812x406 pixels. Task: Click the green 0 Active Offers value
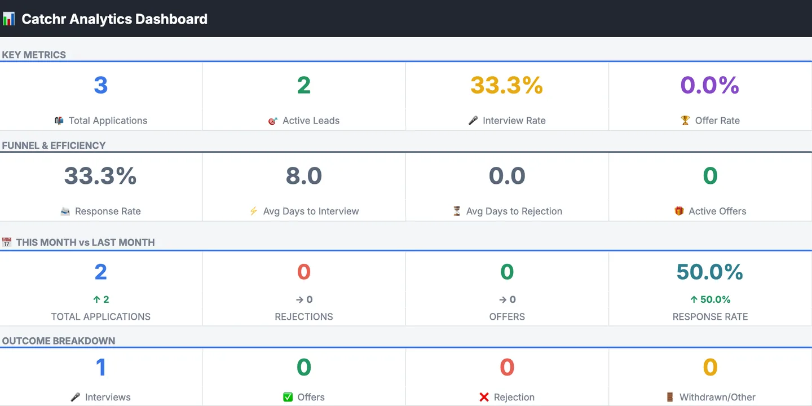click(x=710, y=176)
